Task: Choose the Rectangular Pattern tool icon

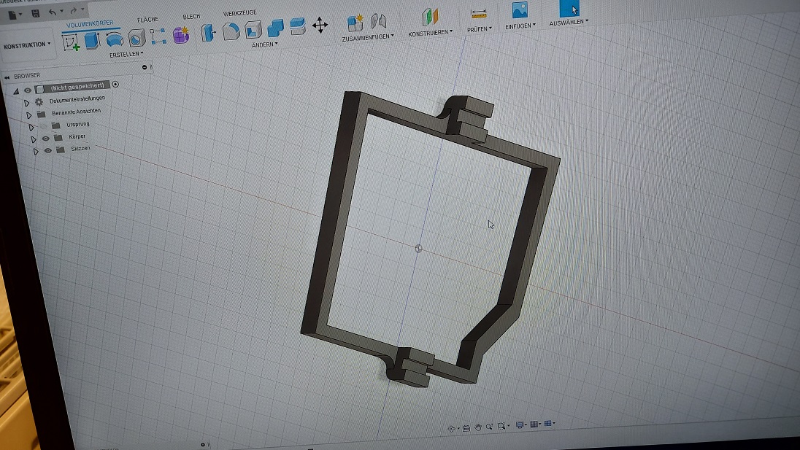Action: 158,36
